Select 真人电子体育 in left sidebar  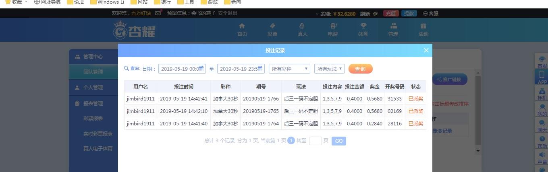(98, 148)
